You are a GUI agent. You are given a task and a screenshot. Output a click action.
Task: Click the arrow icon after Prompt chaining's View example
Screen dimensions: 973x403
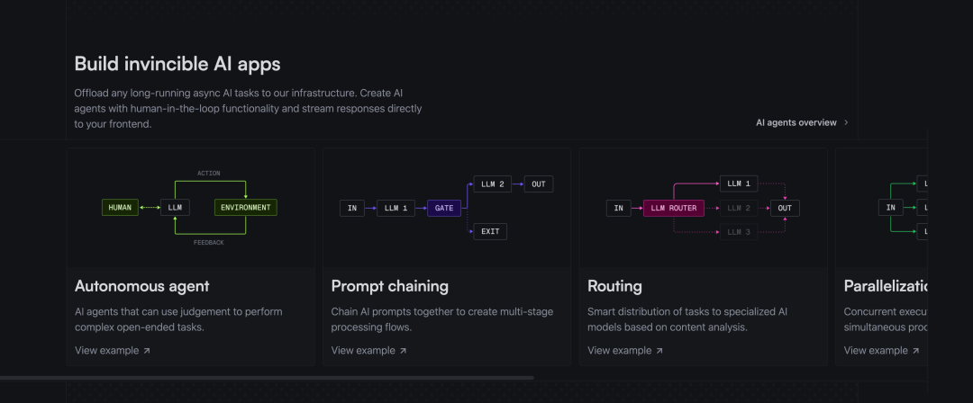(x=404, y=350)
